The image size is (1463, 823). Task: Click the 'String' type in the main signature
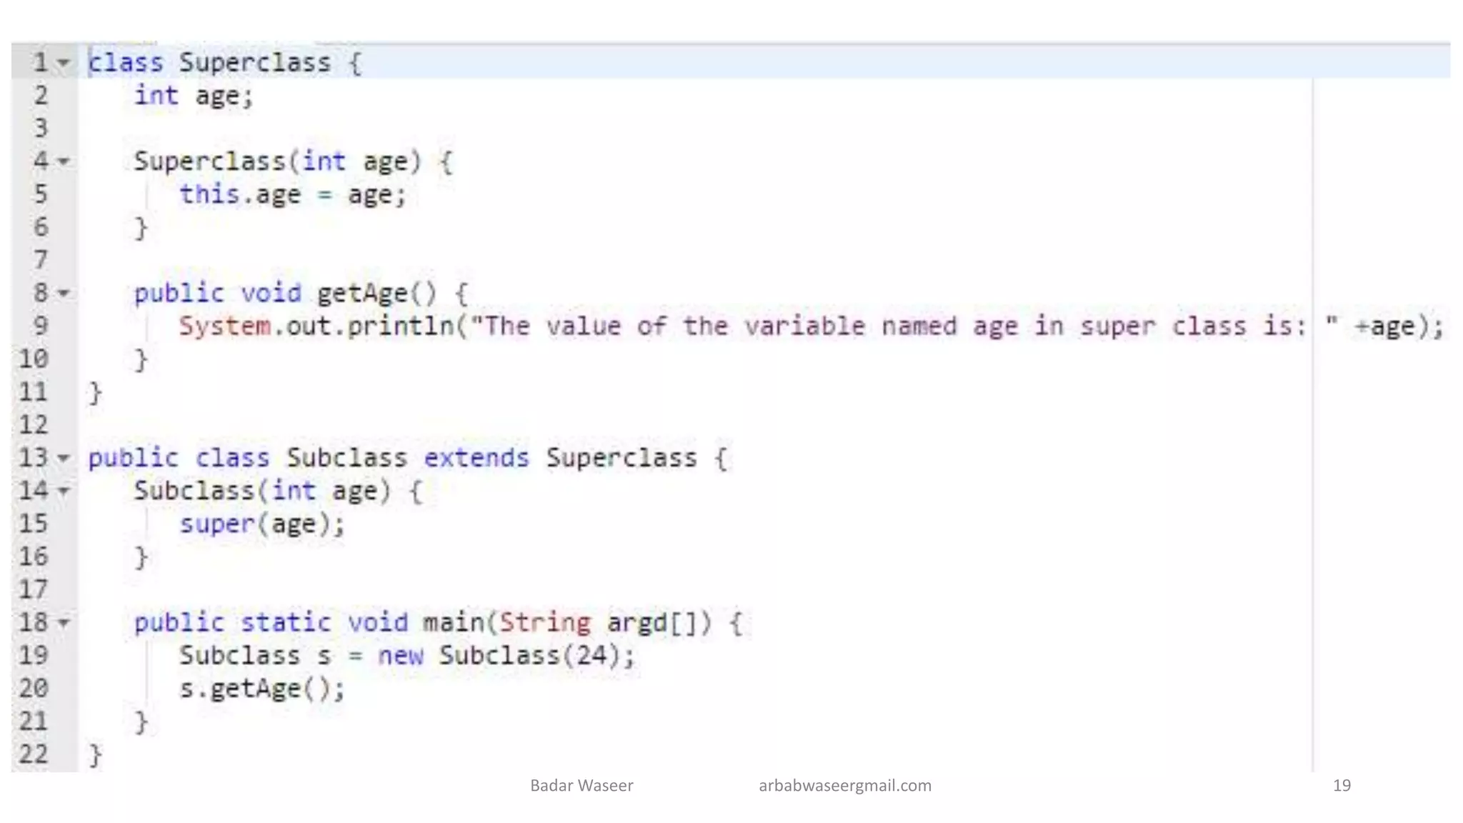coord(545,623)
